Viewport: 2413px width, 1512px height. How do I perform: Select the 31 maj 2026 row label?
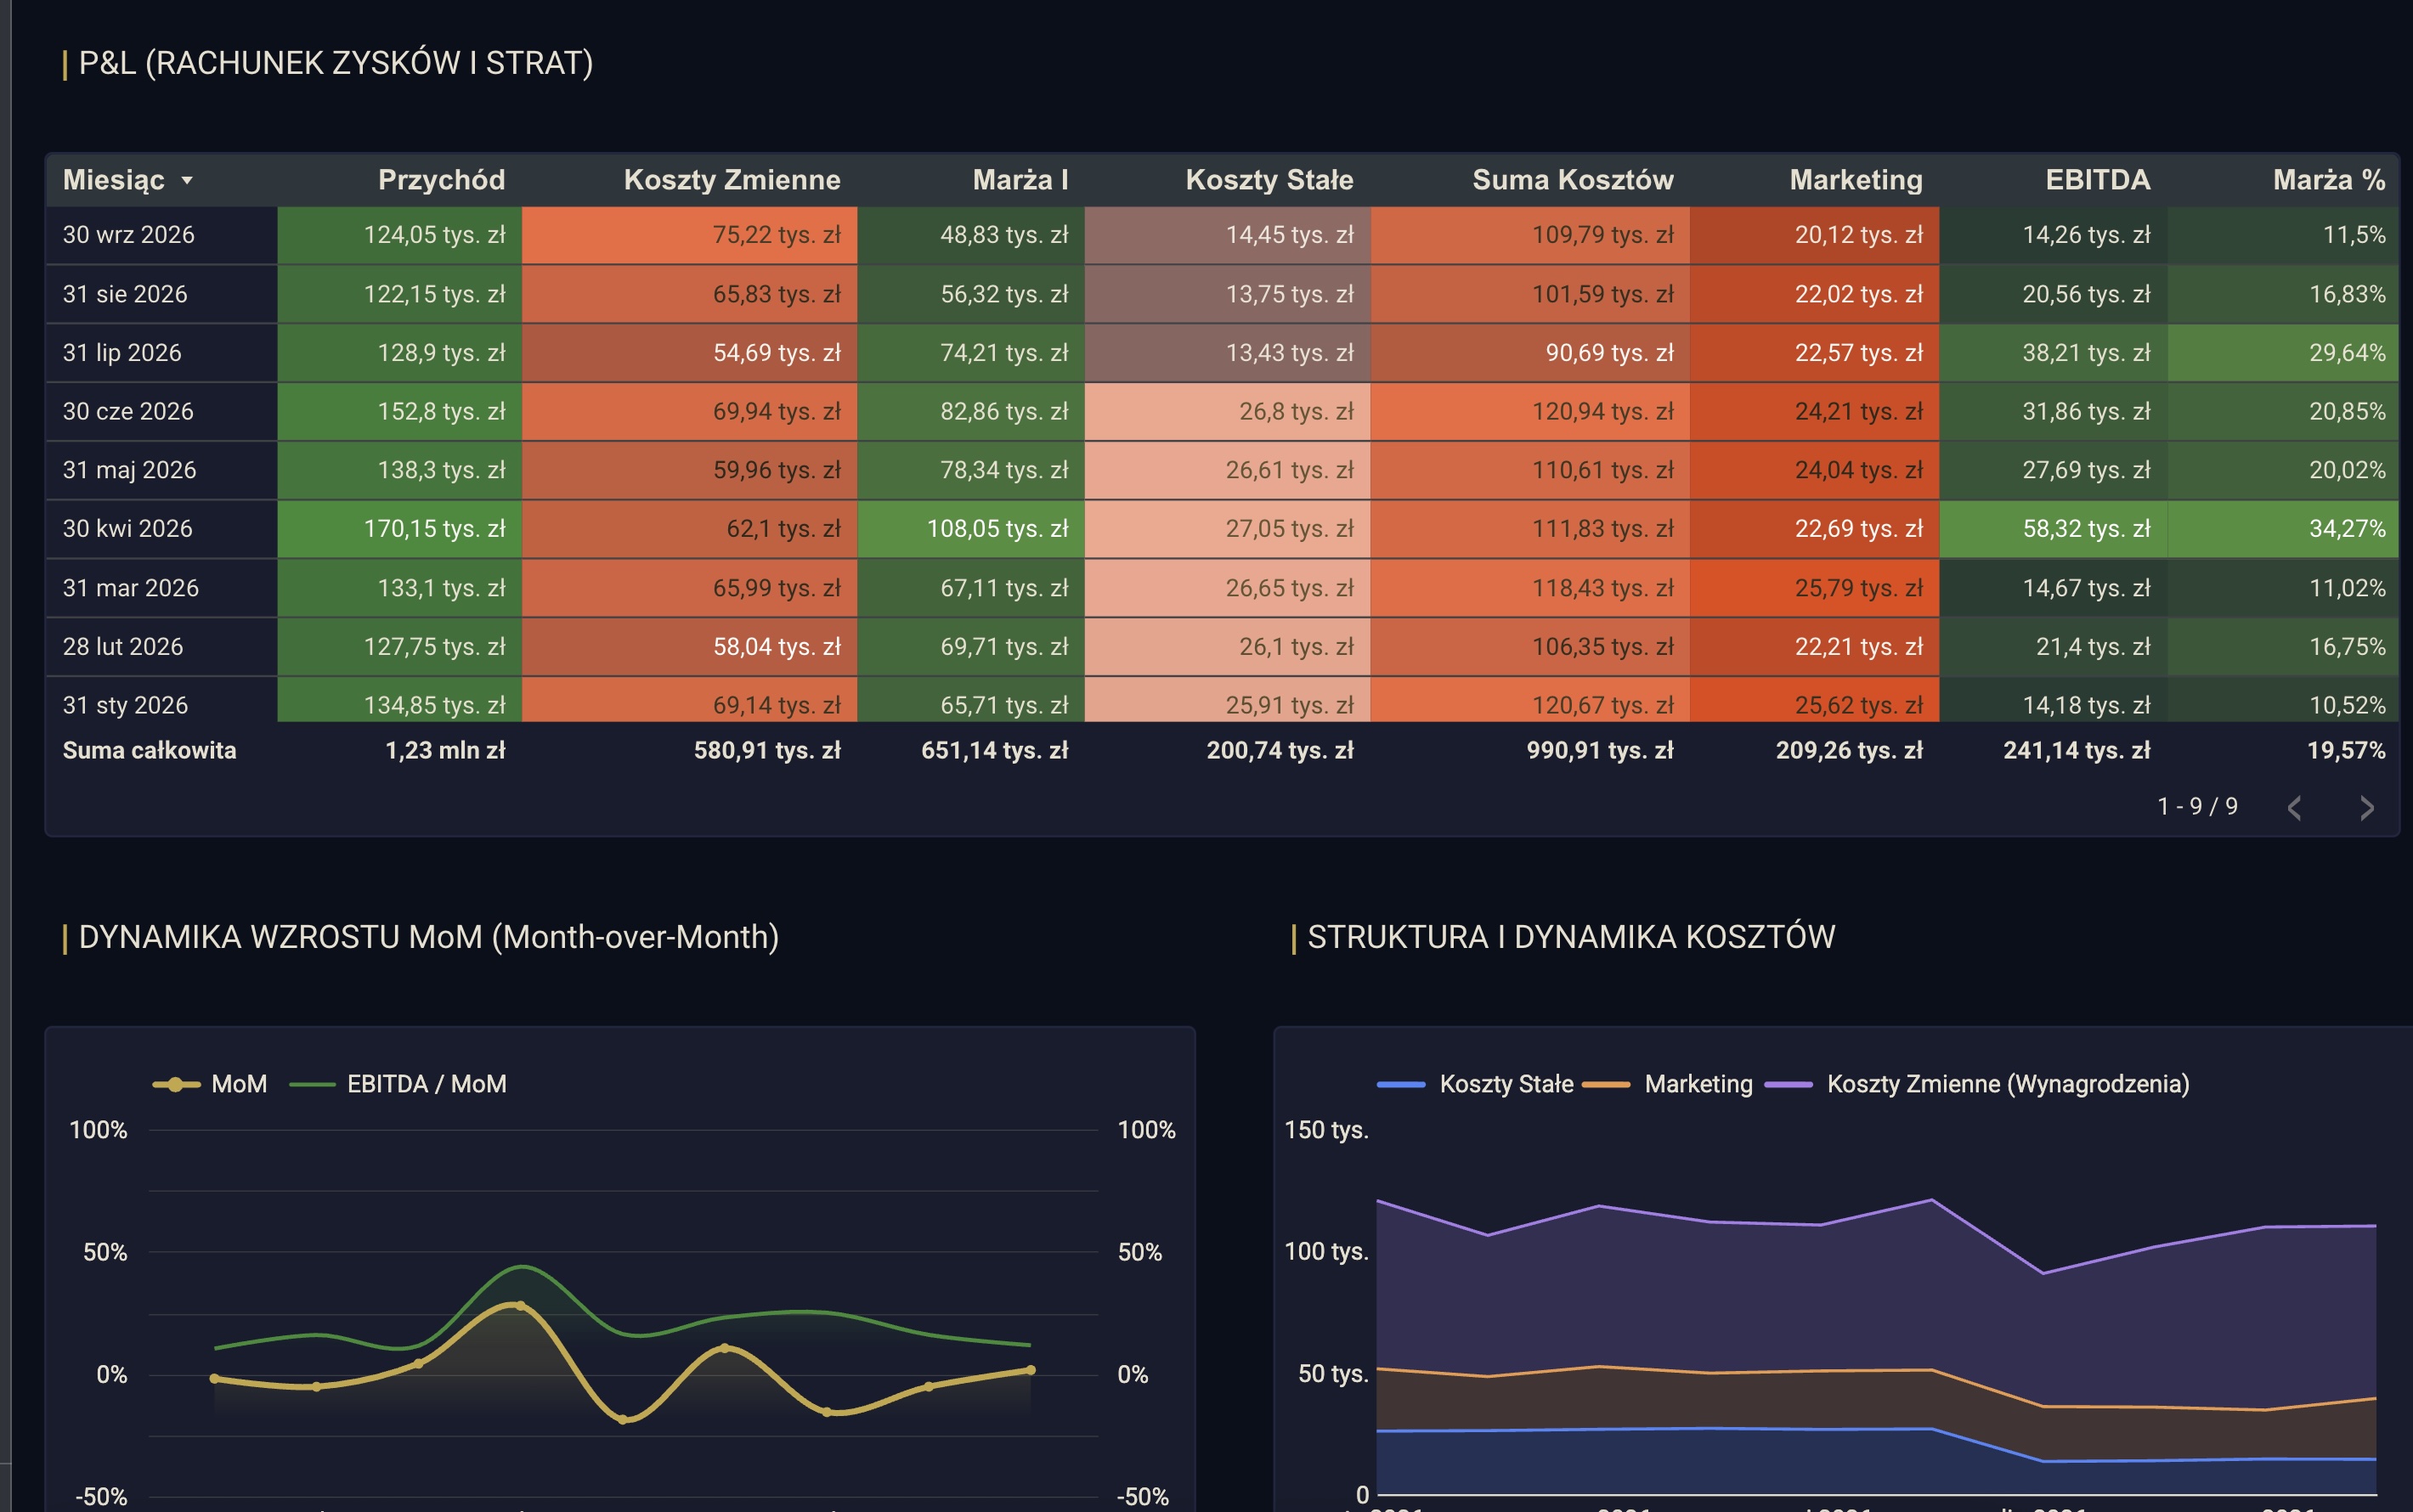pos(130,470)
